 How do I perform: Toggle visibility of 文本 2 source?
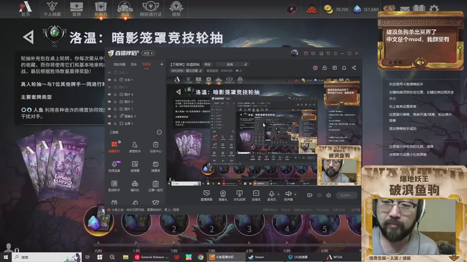[109, 72]
